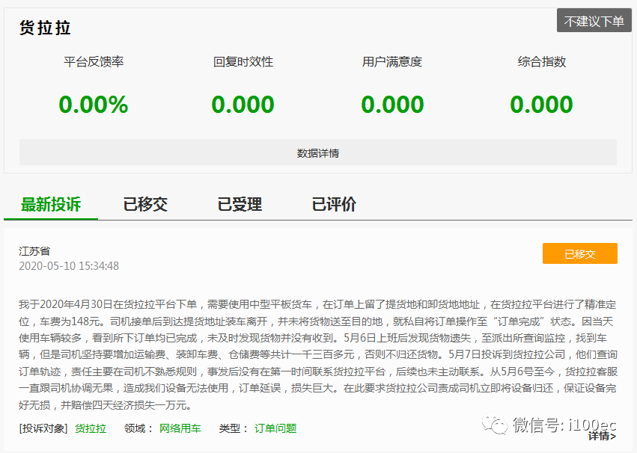Viewport: 637px width, 453px height.
Task: Open the 订单问题 type link
Action: pos(275,428)
